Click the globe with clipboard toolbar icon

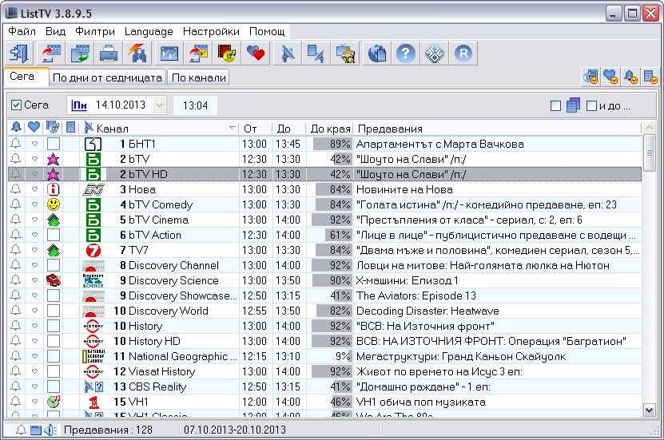tap(377, 54)
